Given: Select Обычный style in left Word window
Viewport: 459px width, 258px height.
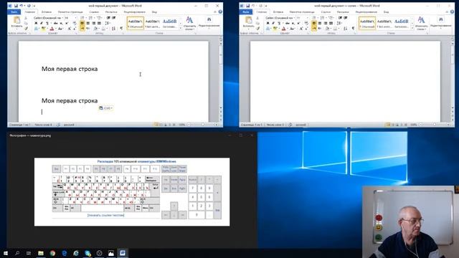Looking at the screenshot, I should pyautogui.click(x=136, y=23).
